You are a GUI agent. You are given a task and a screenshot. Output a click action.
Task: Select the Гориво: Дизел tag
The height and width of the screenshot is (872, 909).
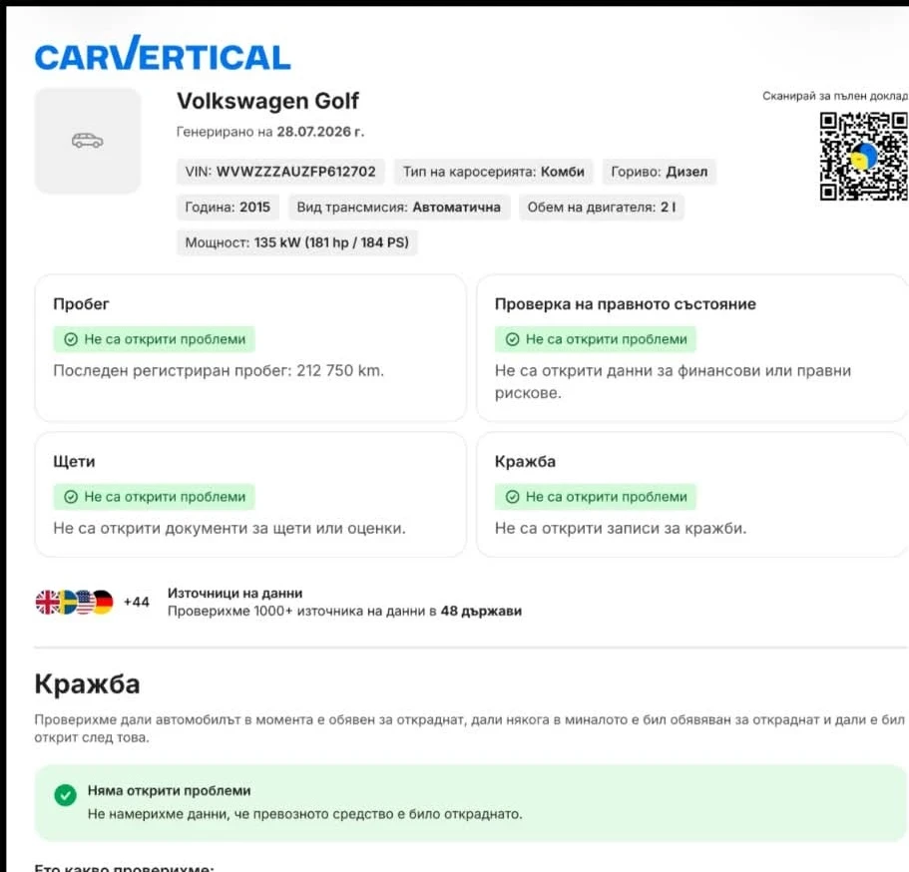click(660, 172)
